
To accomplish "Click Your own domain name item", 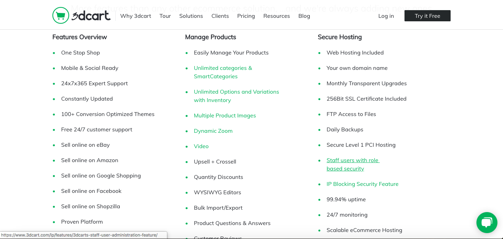I will [x=357, y=68].
